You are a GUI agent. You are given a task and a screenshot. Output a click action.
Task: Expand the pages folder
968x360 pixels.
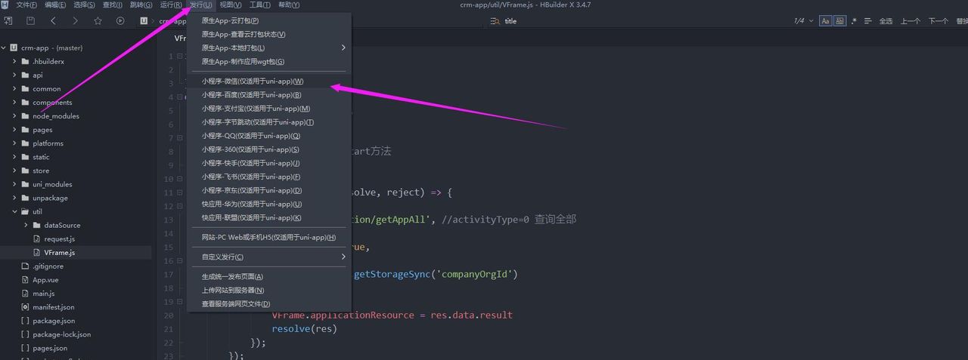[x=14, y=129]
